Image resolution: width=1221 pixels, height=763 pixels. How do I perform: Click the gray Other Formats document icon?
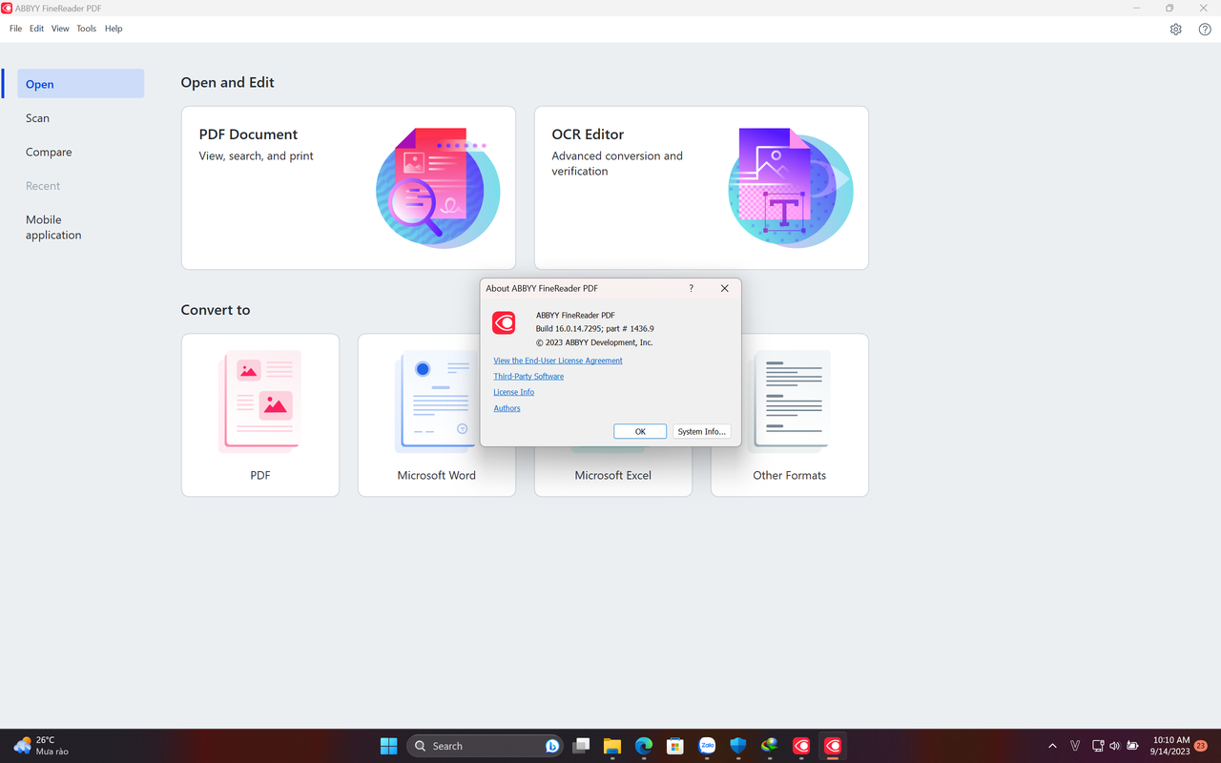pos(790,400)
